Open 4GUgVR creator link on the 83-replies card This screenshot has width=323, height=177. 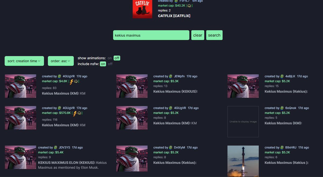pos(69,76)
